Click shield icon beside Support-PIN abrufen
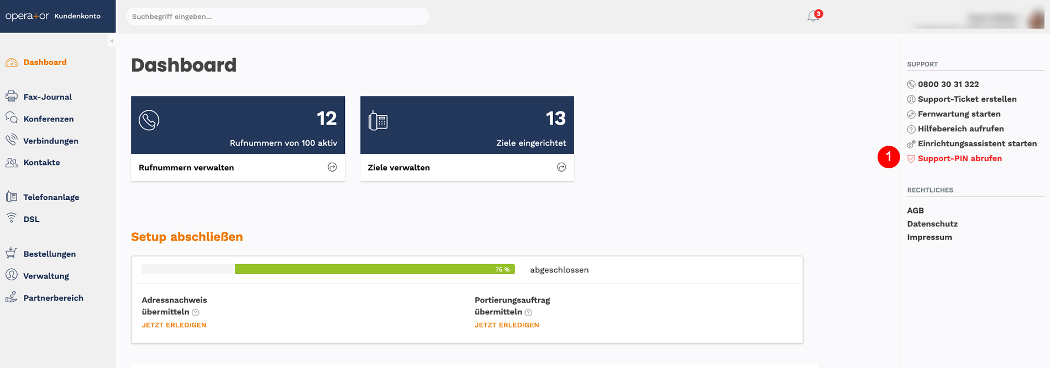 (x=911, y=159)
